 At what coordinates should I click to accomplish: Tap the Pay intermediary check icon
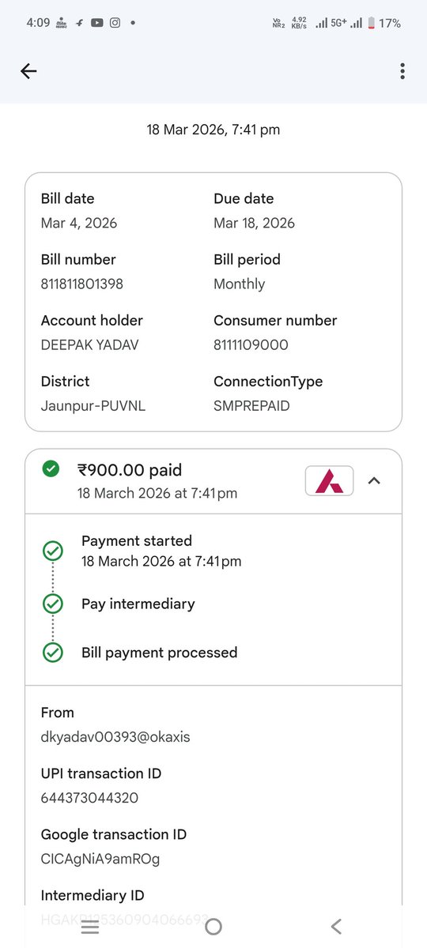pos(52,604)
